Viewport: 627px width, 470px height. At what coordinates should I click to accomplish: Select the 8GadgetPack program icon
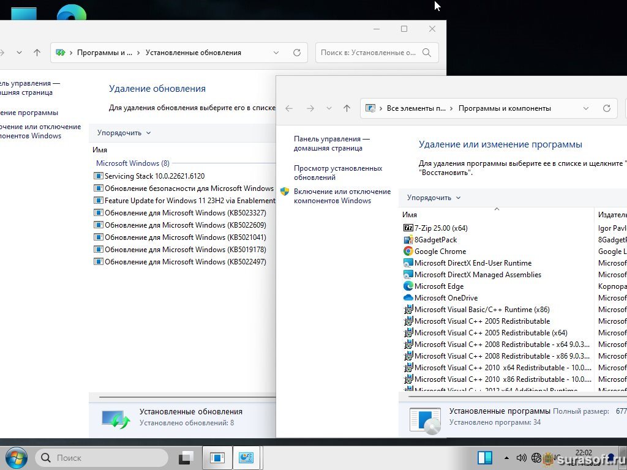click(x=408, y=240)
